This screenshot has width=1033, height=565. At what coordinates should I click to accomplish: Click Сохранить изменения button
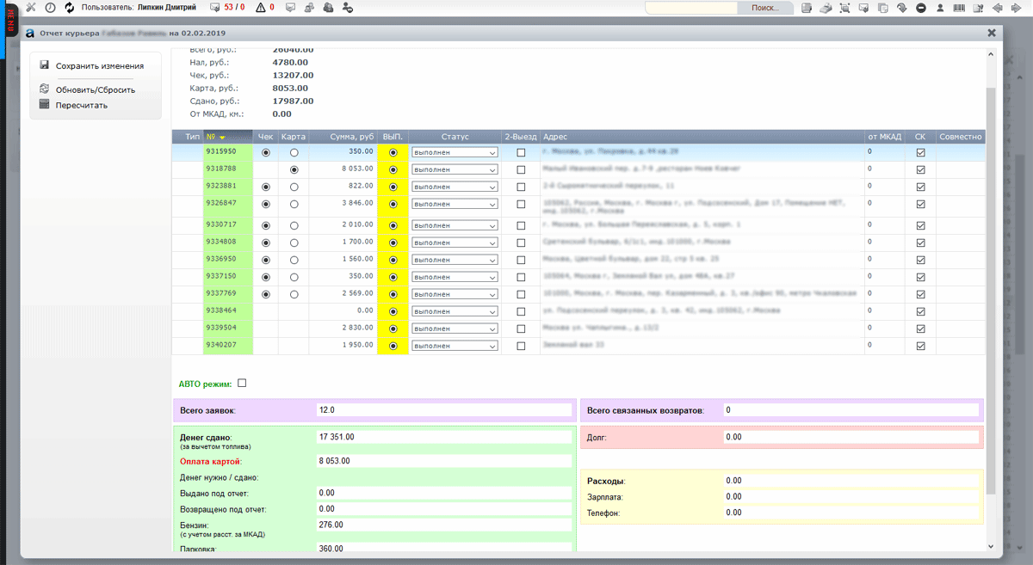coord(99,65)
